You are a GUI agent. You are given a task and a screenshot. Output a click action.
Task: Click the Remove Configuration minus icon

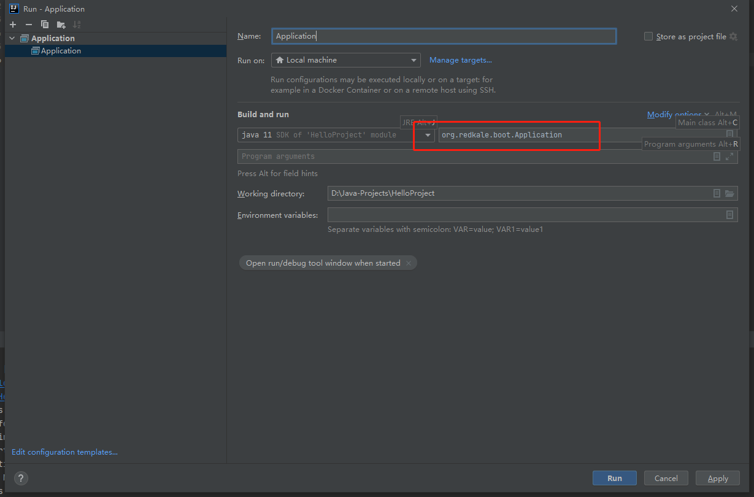[x=28, y=25]
